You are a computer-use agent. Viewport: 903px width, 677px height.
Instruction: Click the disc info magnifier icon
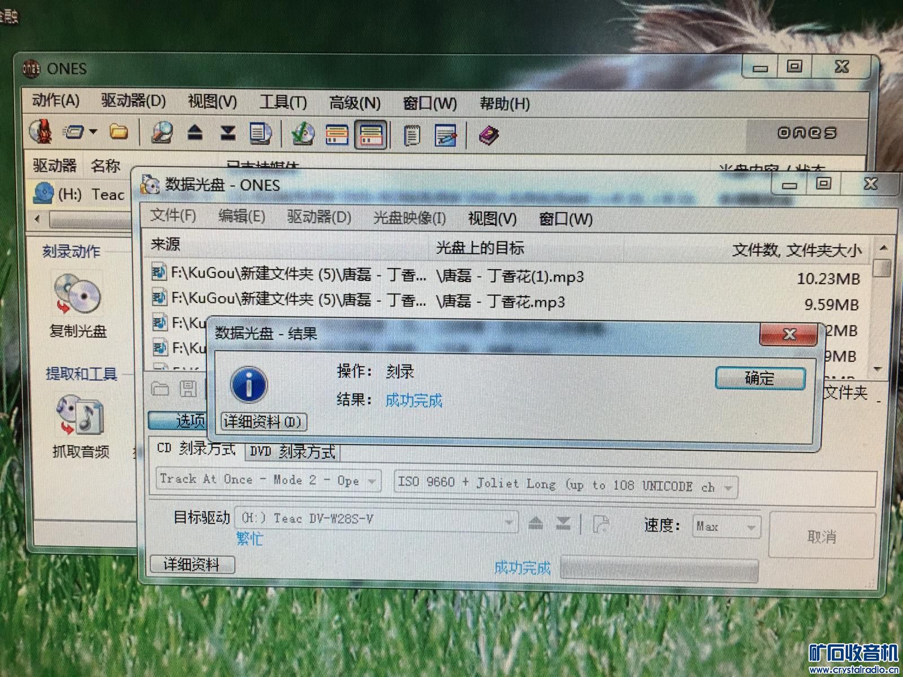pyautogui.click(x=161, y=133)
